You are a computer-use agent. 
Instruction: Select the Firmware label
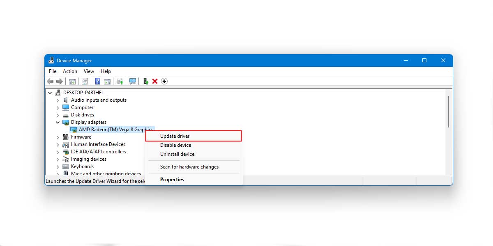pos(81,137)
